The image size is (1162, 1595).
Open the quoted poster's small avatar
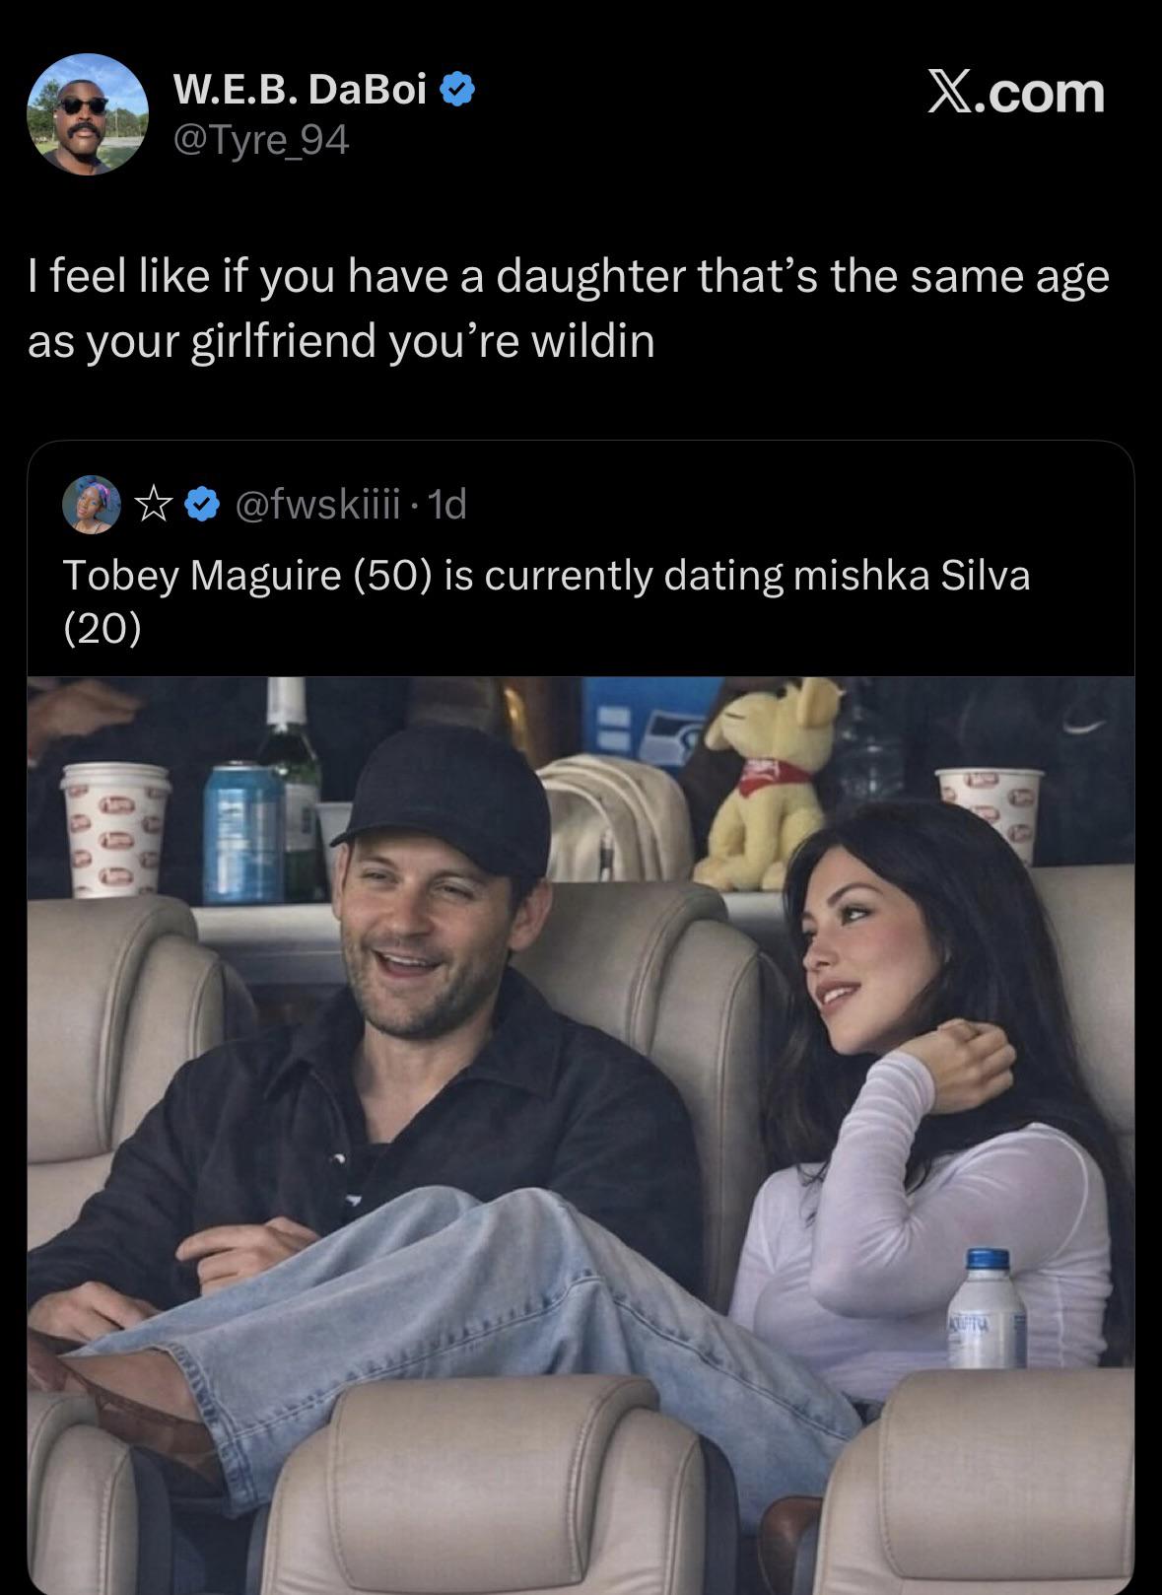(x=92, y=506)
